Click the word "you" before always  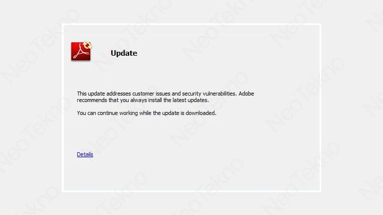pyautogui.click(x=124, y=100)
